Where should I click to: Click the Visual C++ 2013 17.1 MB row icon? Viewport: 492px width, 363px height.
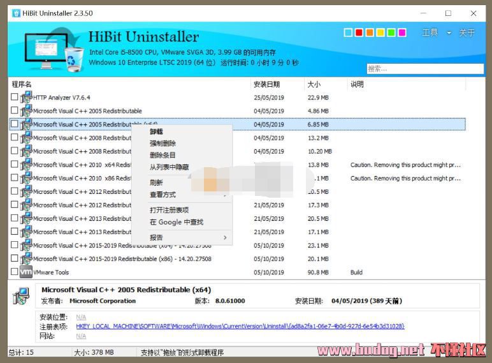pos(26,232)
